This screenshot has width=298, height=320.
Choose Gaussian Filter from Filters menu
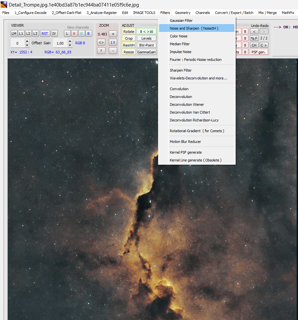pyautogui.click(x=197, y=21)
